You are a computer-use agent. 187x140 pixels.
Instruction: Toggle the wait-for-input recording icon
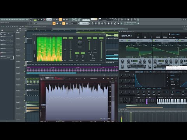[57, 19]
